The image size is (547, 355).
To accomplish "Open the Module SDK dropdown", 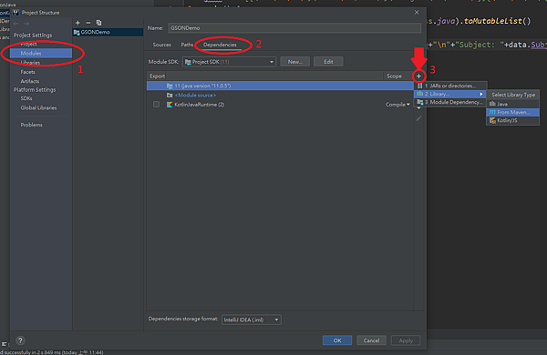I will click(x=229, y=62).
